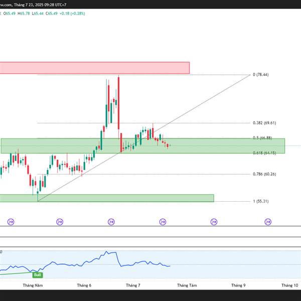Select Fibonacci level label 0.786 (60.26)
Screen dimensions: 301x301
click(264, 174)
